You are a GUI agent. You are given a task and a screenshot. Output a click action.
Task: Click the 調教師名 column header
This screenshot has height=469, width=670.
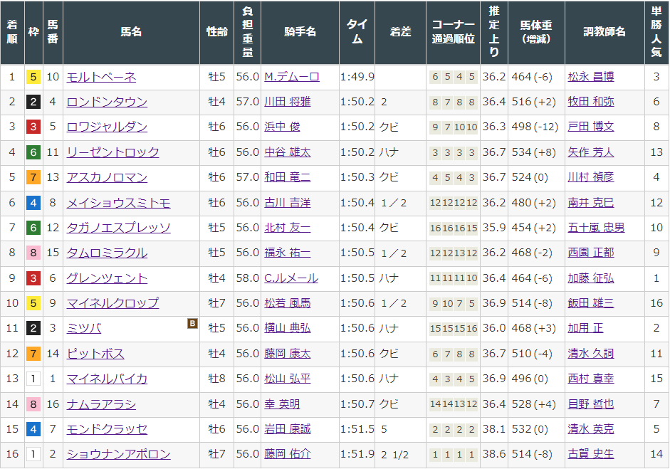pos(604,32)
